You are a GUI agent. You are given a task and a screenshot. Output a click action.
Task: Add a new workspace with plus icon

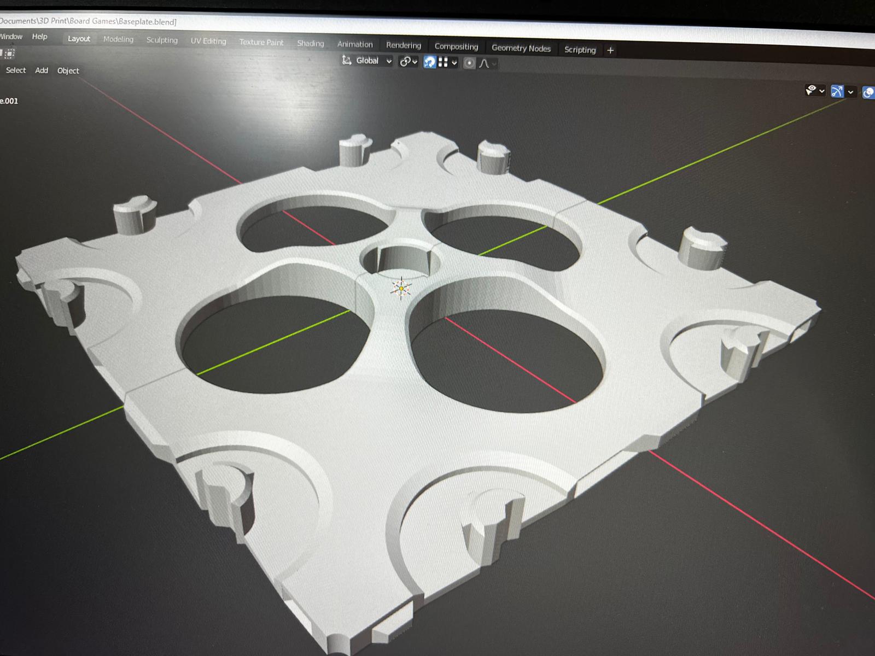610,50
